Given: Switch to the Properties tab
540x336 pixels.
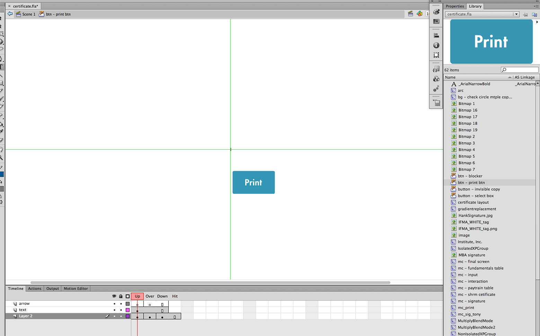Looking at the screenshot, I should pyautogui.click(x=454, y=6).
